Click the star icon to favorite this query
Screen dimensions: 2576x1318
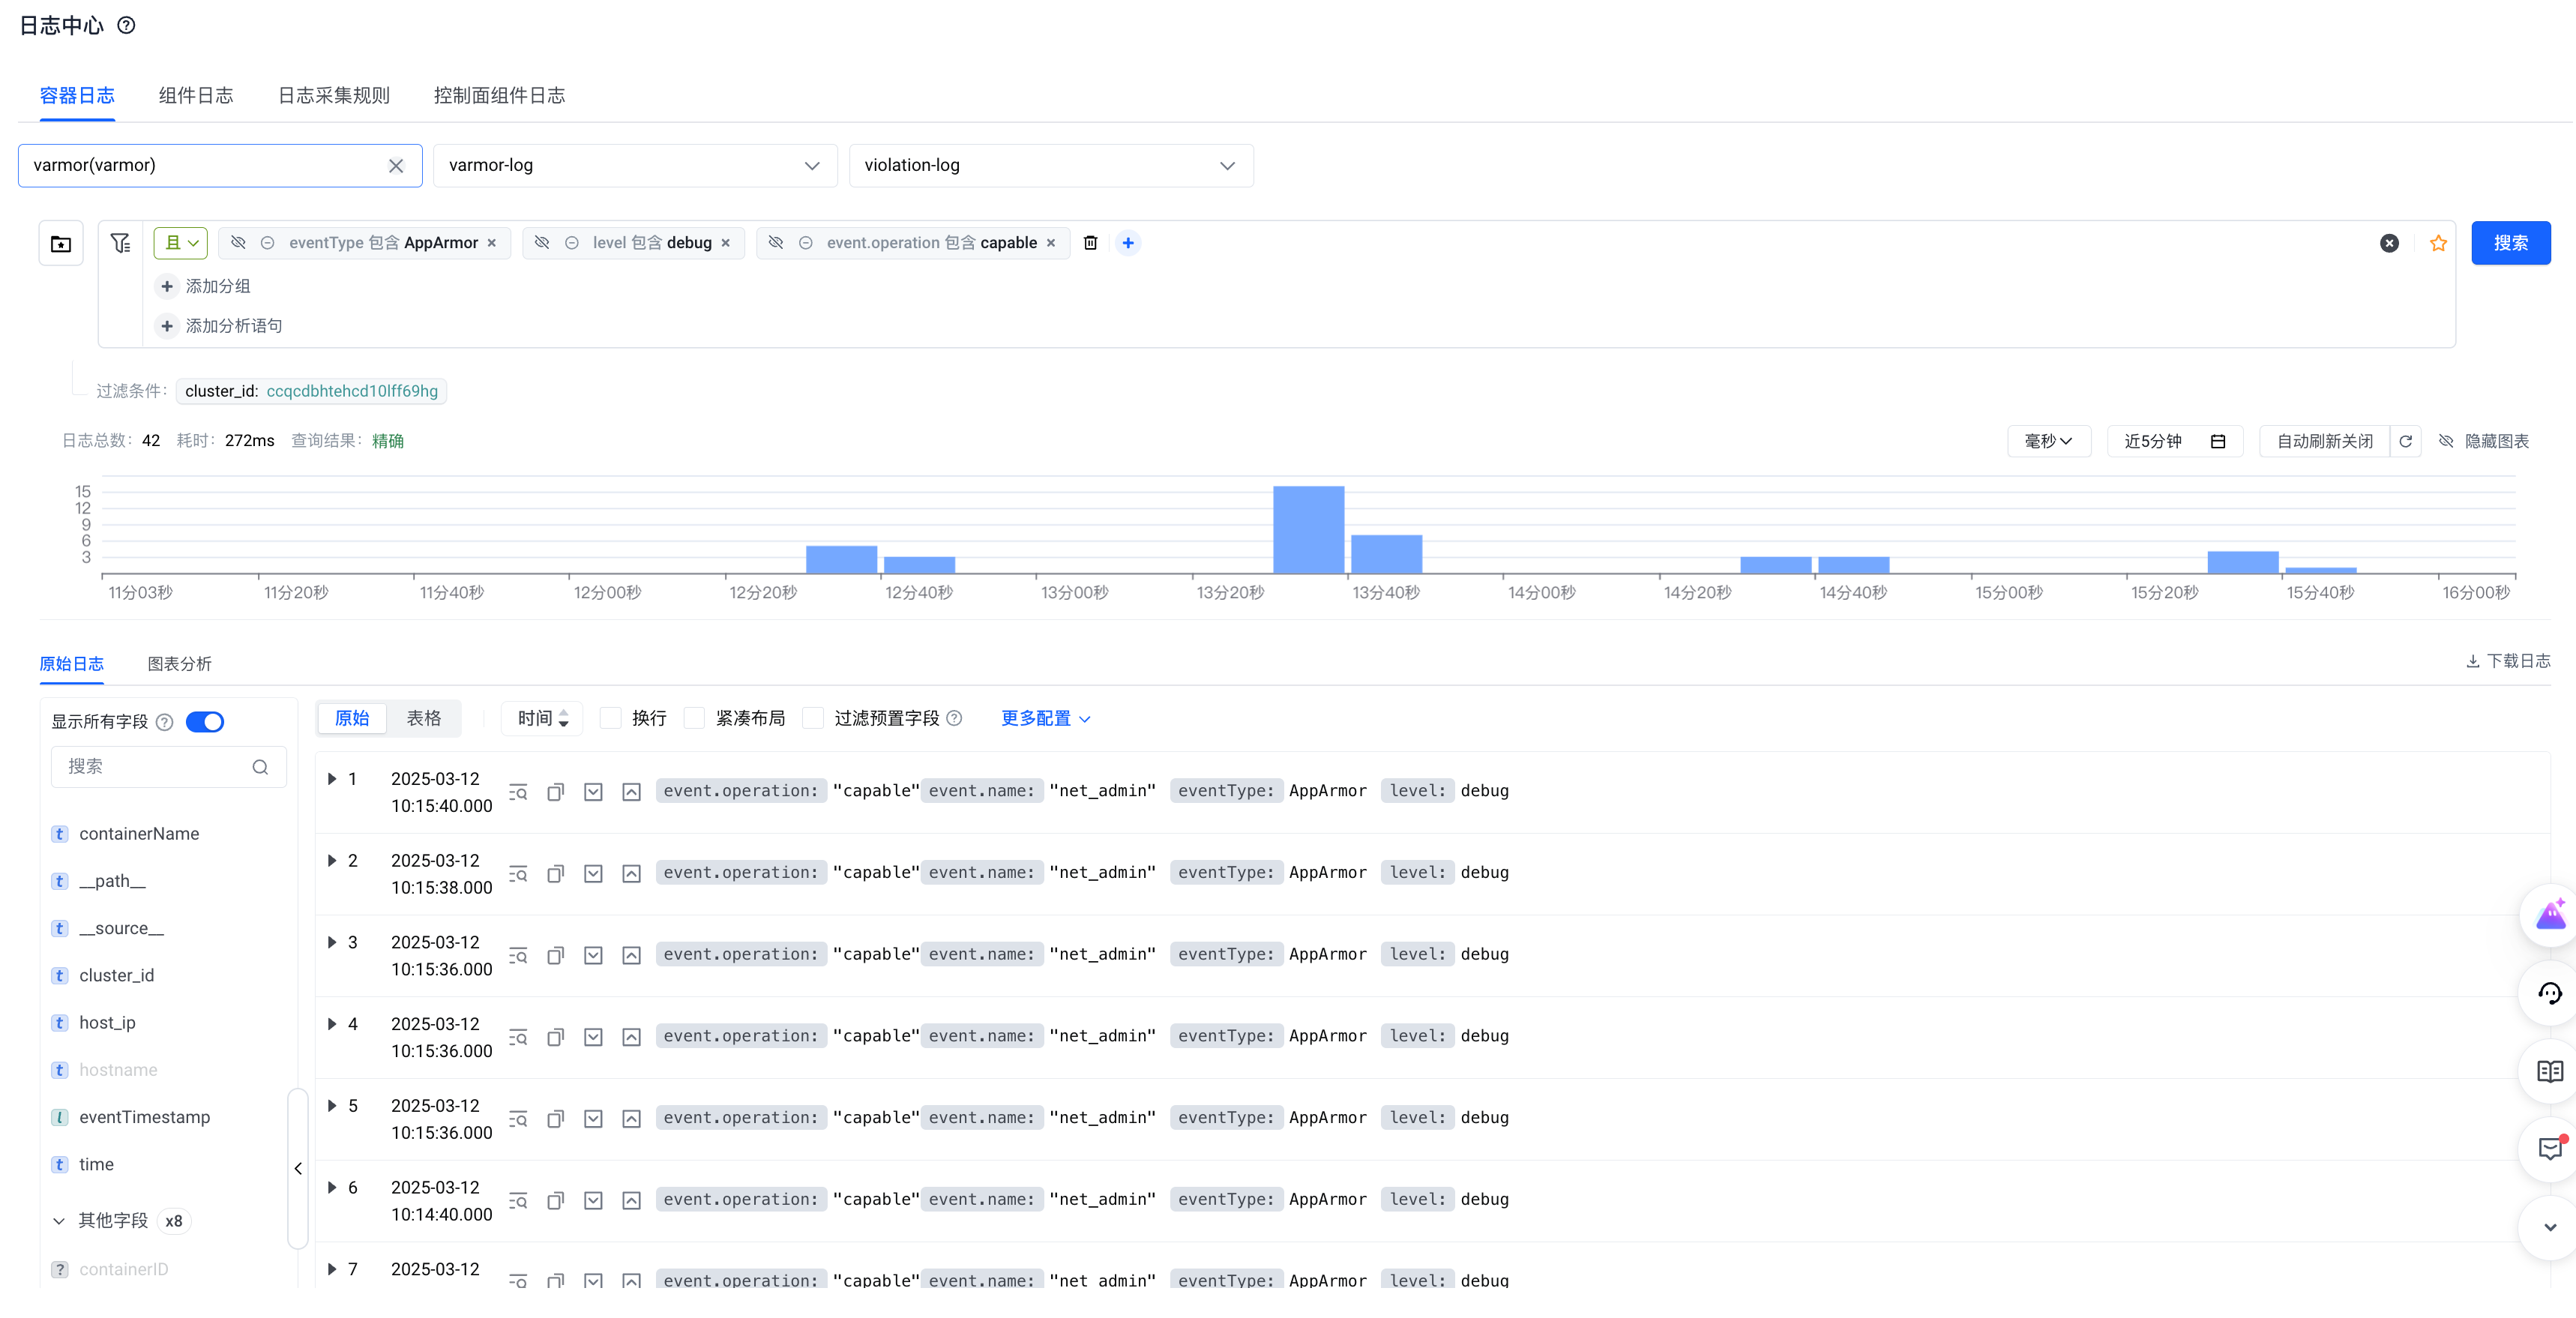[x=2438, y=243]
